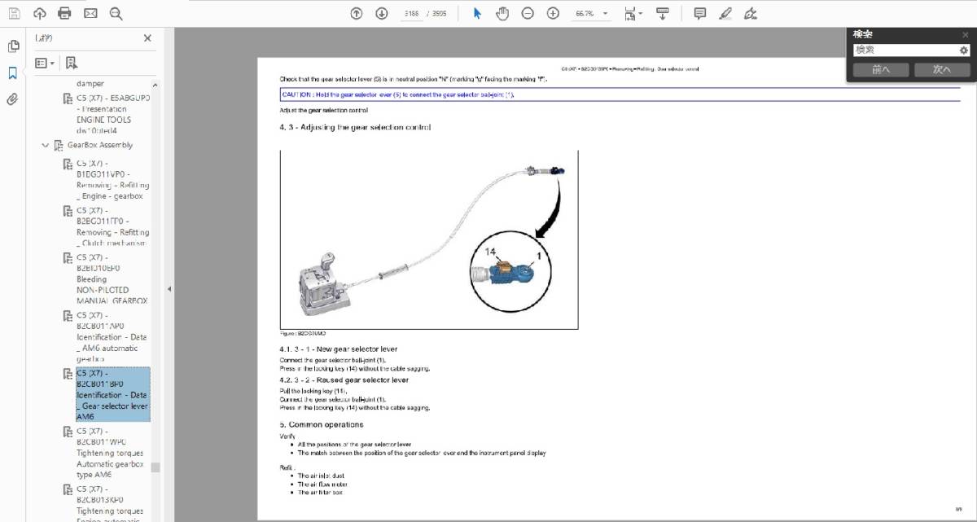Close the 検索 search popup
Screen dimensions: 977x522
[x=966, y=34]
